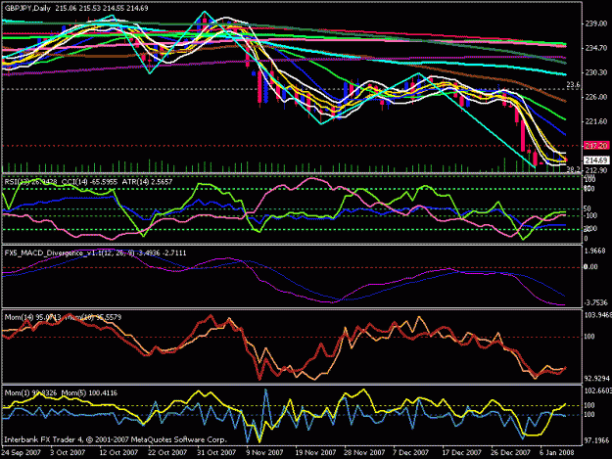The height and width of the screenshot is (459, 612).
Task: Select the 234.70 price axis label
Action: click(x=596, y=48)
